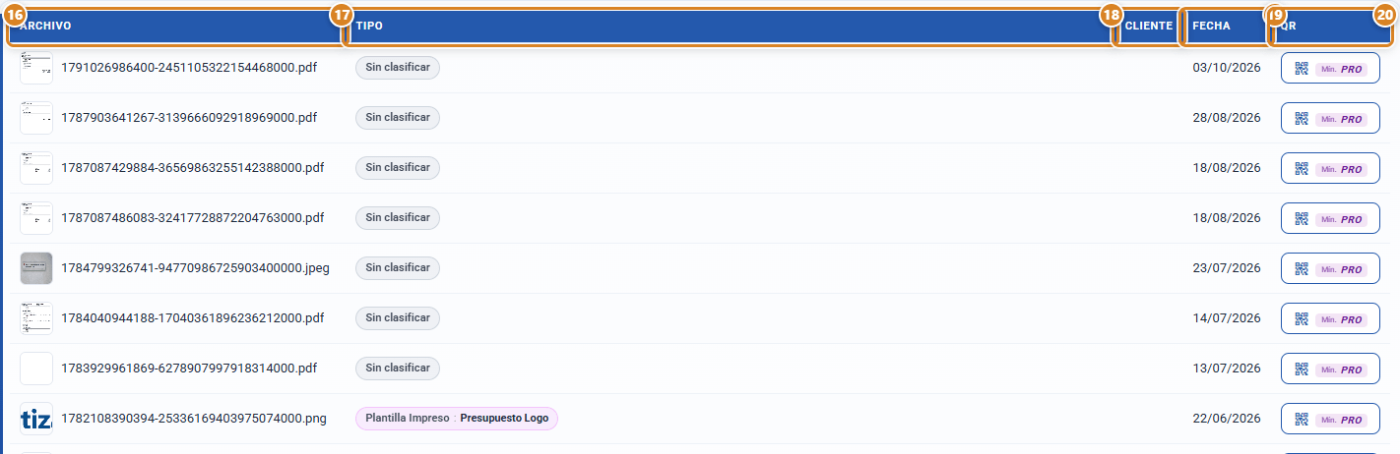The image size is (1400, 454).
Task: Select filename 1787087486083-3241772887220476​3000.pdf
Action: (x=193, y=218)
